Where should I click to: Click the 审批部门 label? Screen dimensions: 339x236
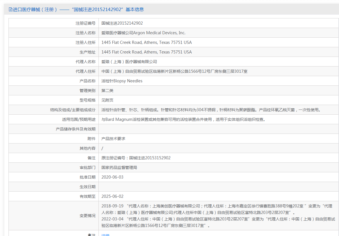87,168
